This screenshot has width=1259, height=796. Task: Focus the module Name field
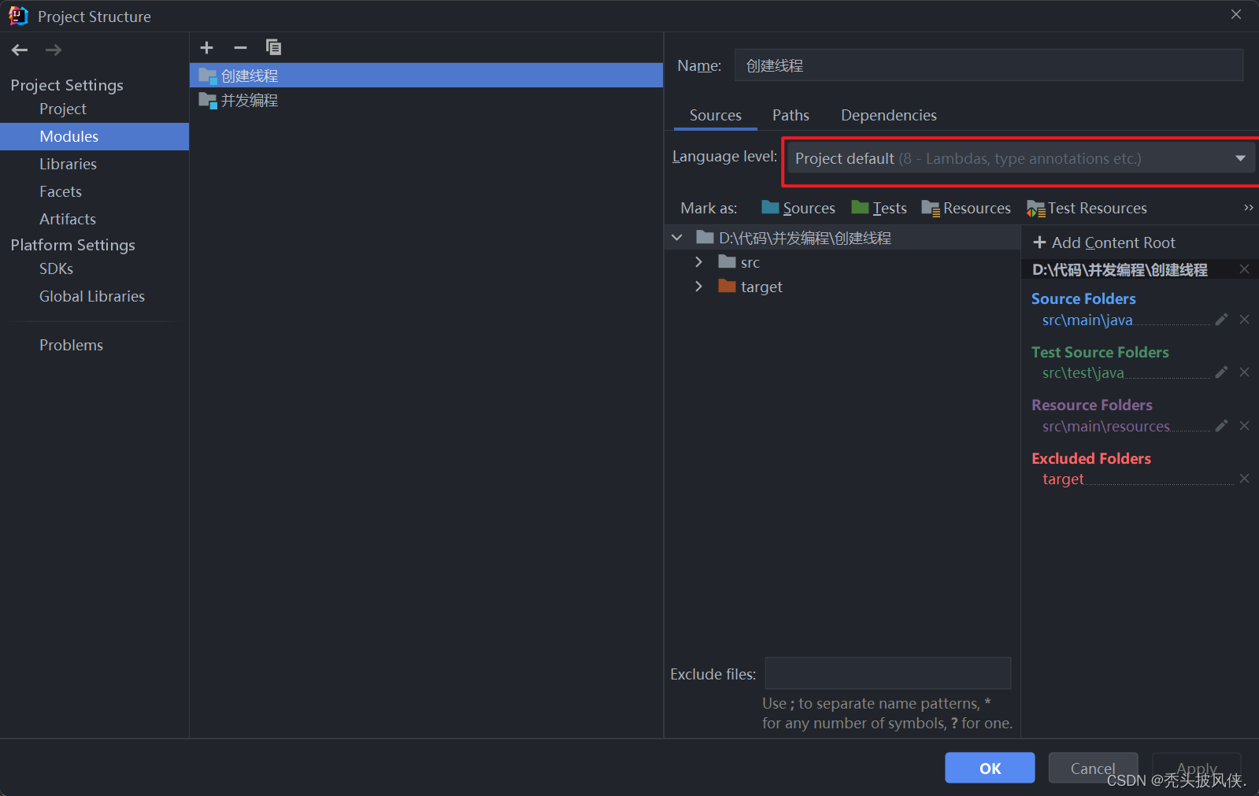click(989, 65)
